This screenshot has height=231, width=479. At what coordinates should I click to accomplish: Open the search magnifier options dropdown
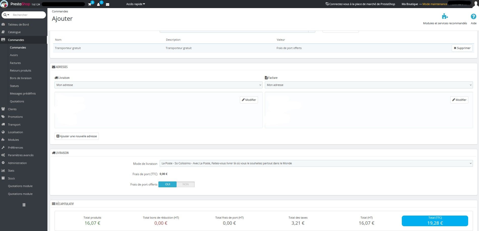6,15
